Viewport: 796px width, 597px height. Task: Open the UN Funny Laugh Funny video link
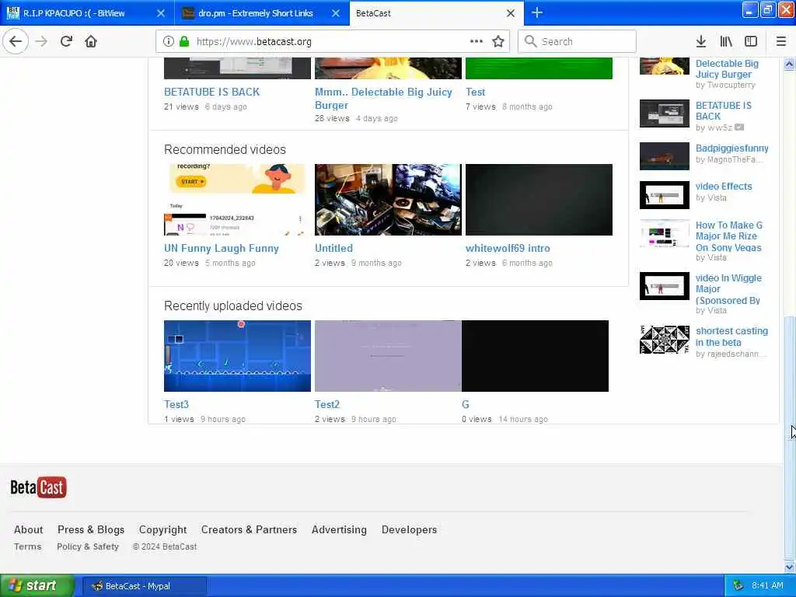pyautogui.click(x=222, y=248)
